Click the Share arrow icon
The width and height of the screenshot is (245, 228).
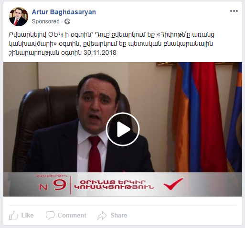[x=102, y=216]
